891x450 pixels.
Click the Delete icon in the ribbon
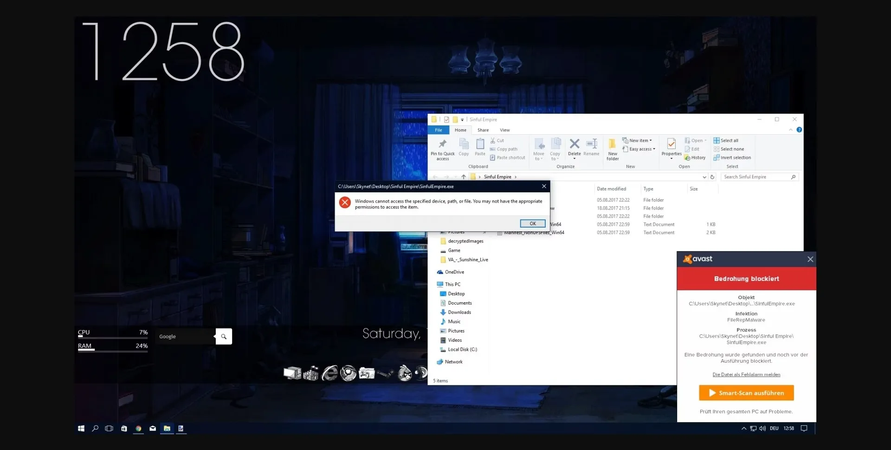(574, 144)
